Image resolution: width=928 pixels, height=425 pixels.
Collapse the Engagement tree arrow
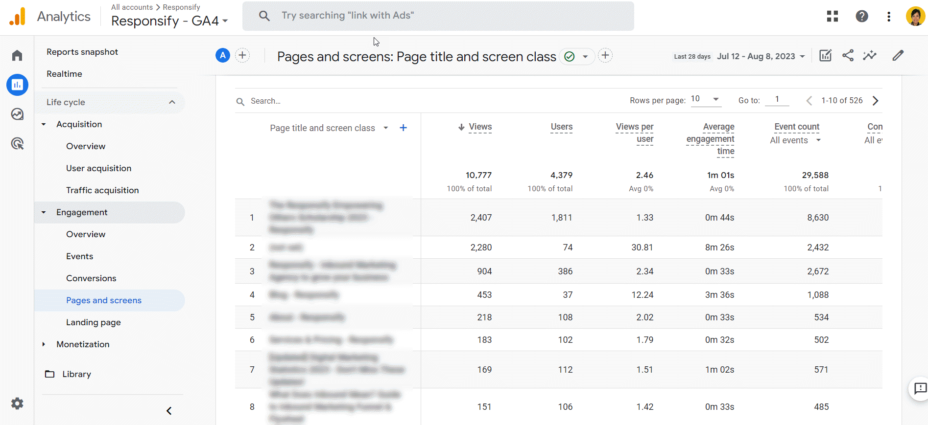click(44, 212)
